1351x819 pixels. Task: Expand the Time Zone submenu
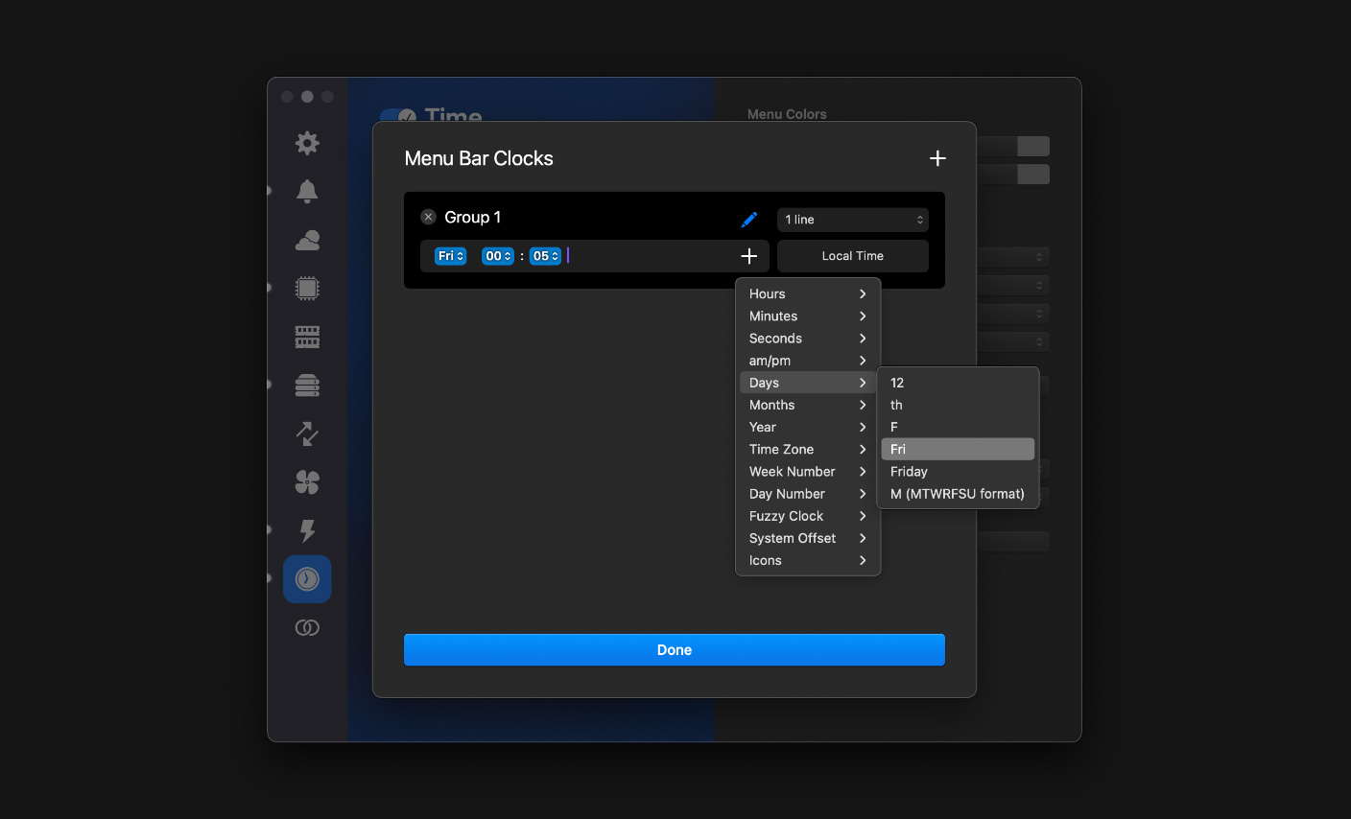coord(808,449)
